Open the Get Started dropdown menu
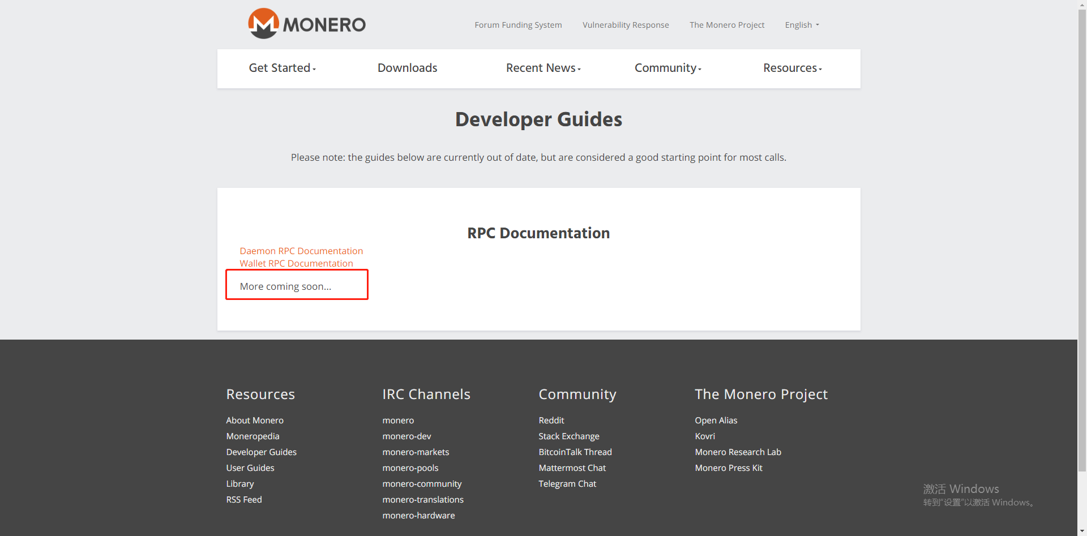The width and height of the screenshot is (1087, 536). (x=282, y=68)
